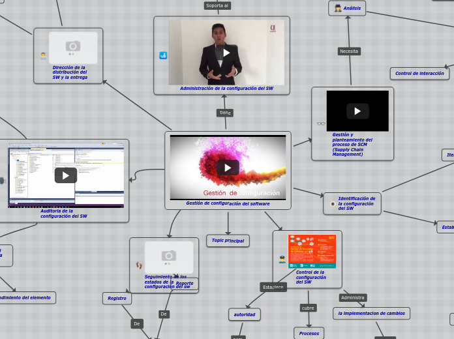Select the node ending in 'dimiento del elemento'
This screenshot has width=454, height=339.
[x=25, y=297]
